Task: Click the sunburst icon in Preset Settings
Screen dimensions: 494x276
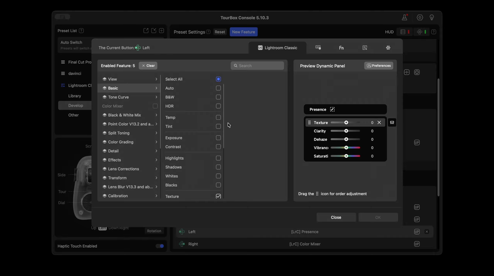Action: (417, 72)
